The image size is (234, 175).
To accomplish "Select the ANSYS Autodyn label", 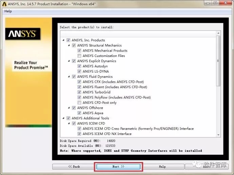I will [x=95, y=66].
